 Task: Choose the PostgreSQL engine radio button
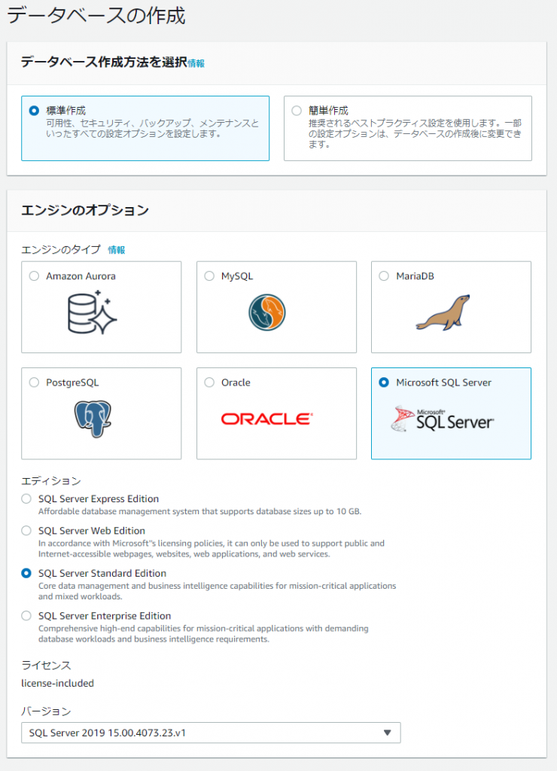click(34, 382)
